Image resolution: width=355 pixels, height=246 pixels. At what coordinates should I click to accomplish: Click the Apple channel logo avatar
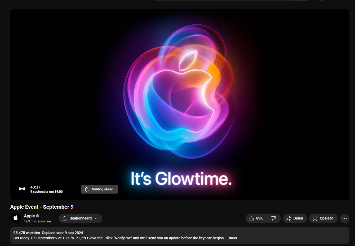tap(16, 218)
